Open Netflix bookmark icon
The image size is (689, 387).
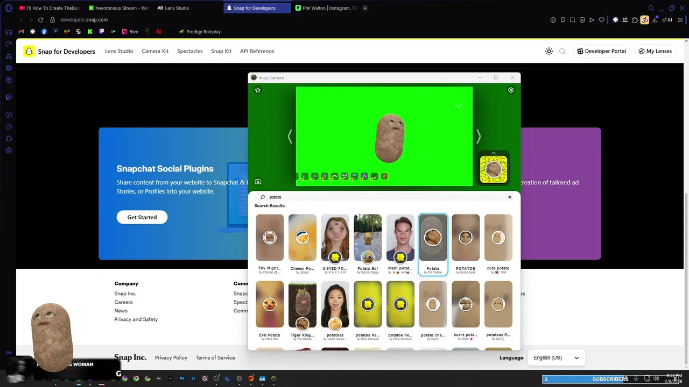tap(158, 32)
